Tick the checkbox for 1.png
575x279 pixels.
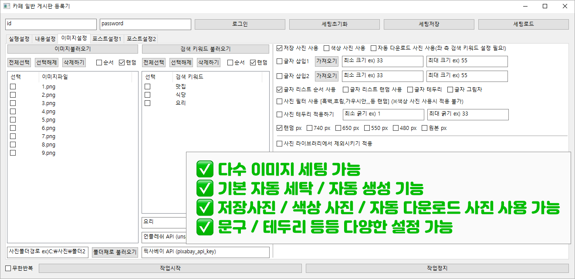coord(13,87)
